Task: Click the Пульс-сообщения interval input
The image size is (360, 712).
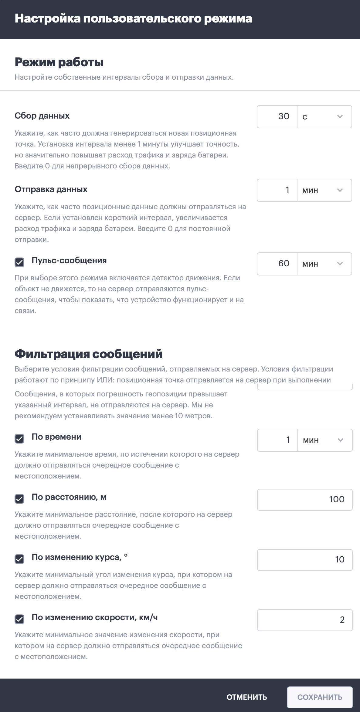Action: (x=277, y=264)
